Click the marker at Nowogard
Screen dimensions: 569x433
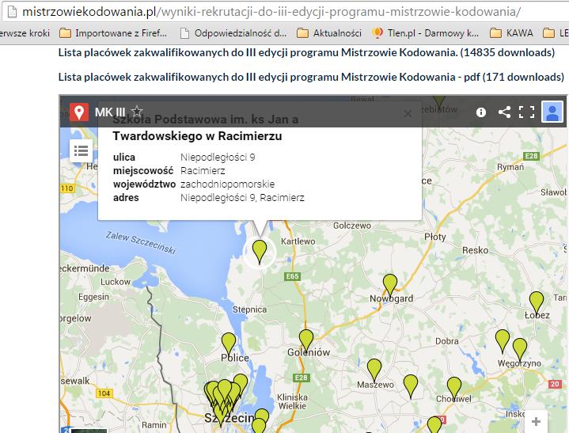[390, 285]
